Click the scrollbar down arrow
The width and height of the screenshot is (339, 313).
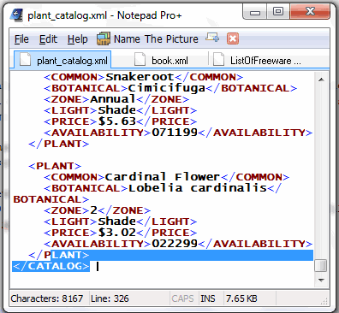[321, 281]
